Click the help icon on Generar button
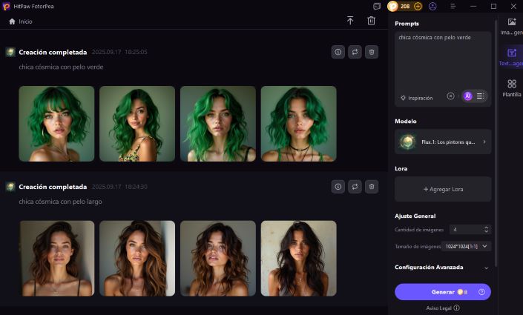Screen dimensions: 523x315 [481, 292]
